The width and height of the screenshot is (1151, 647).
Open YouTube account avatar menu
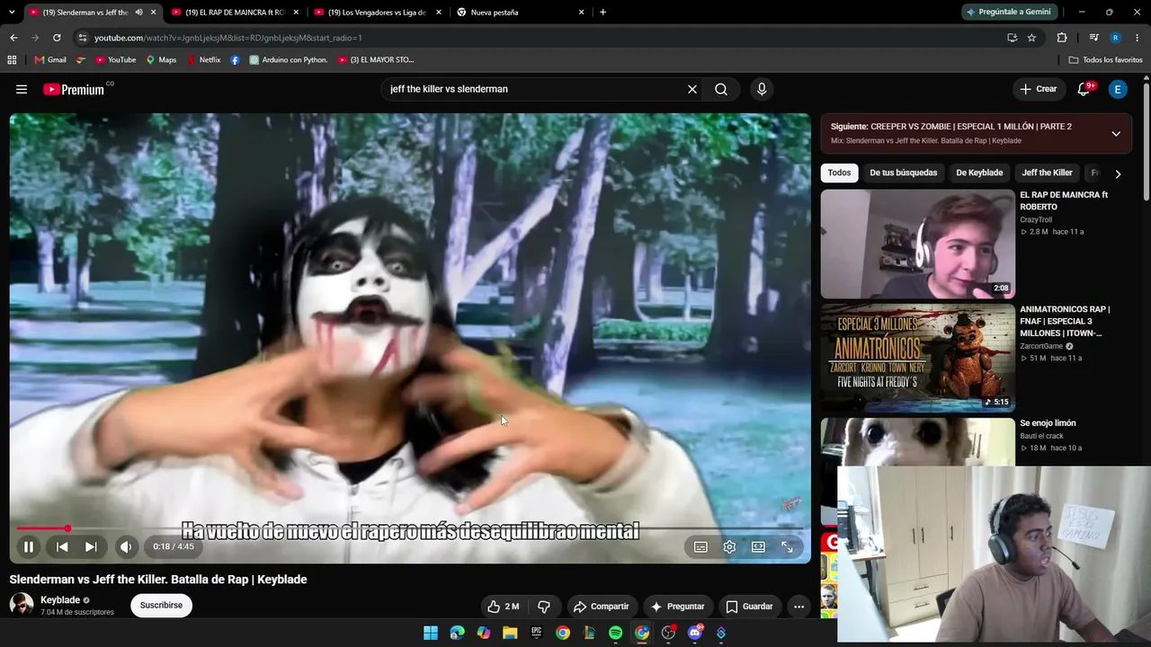click(1118, 89)
